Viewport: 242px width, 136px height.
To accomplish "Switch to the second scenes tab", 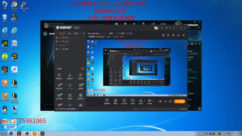I will tap(69, 33).
